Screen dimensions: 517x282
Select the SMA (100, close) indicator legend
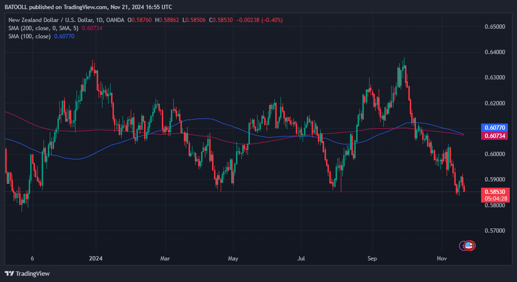click(x=29, y=36)
